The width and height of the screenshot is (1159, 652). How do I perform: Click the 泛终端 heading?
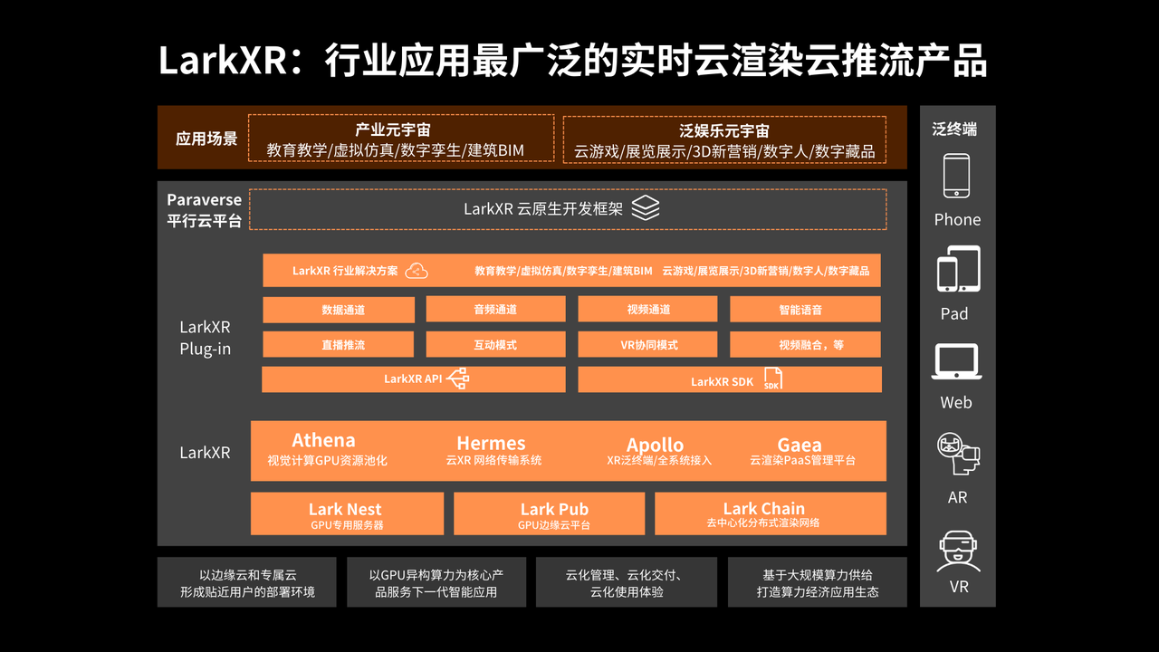click(954, 129)
